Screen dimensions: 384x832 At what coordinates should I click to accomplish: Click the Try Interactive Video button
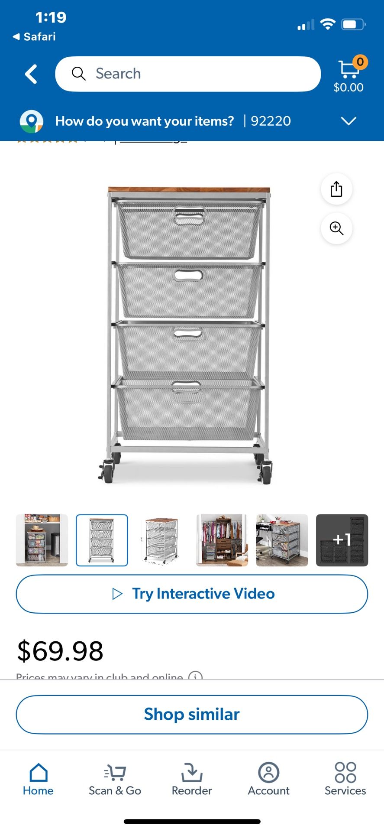coord(192,594)
